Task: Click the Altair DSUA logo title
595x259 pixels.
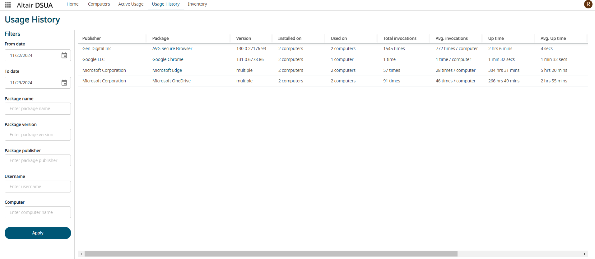Action: pos(35,5)
